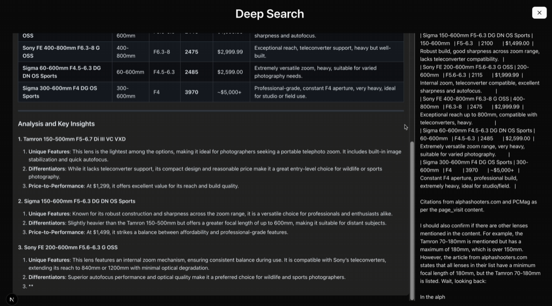Click '| Sigma 300-600mm F4 DG OS Sports' side panel line
The width and height of the screenshot is (552, 306).
(474, 162)
